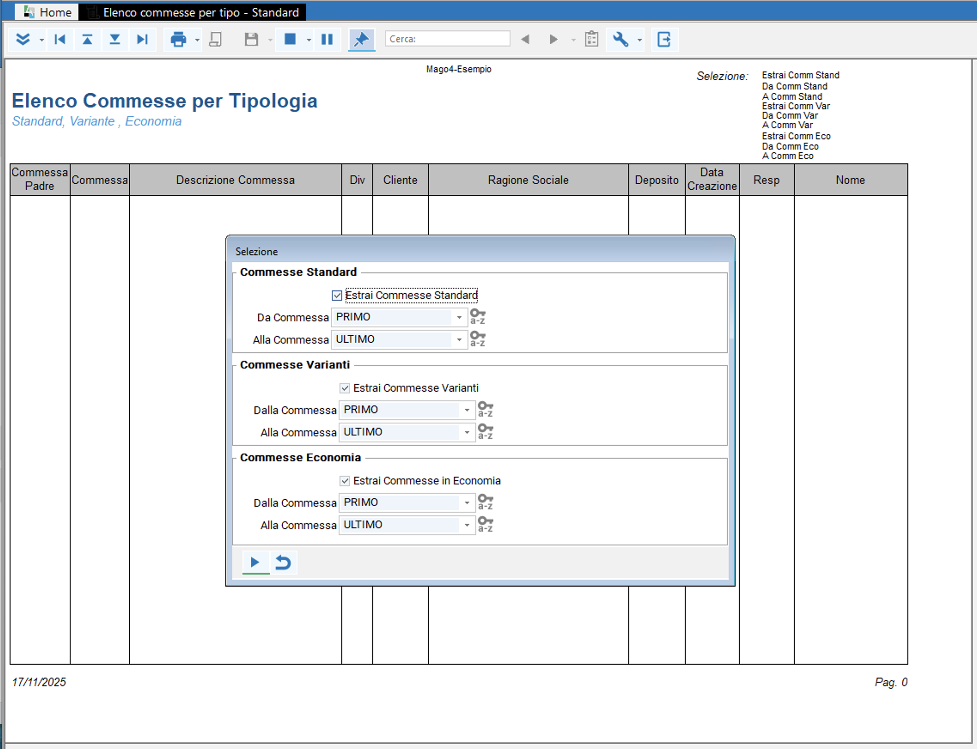Click the Elenco Commesse per Tipologia title
Image resolution: width=977 pixels, height=749 pixels.
(x=165, y=101)
